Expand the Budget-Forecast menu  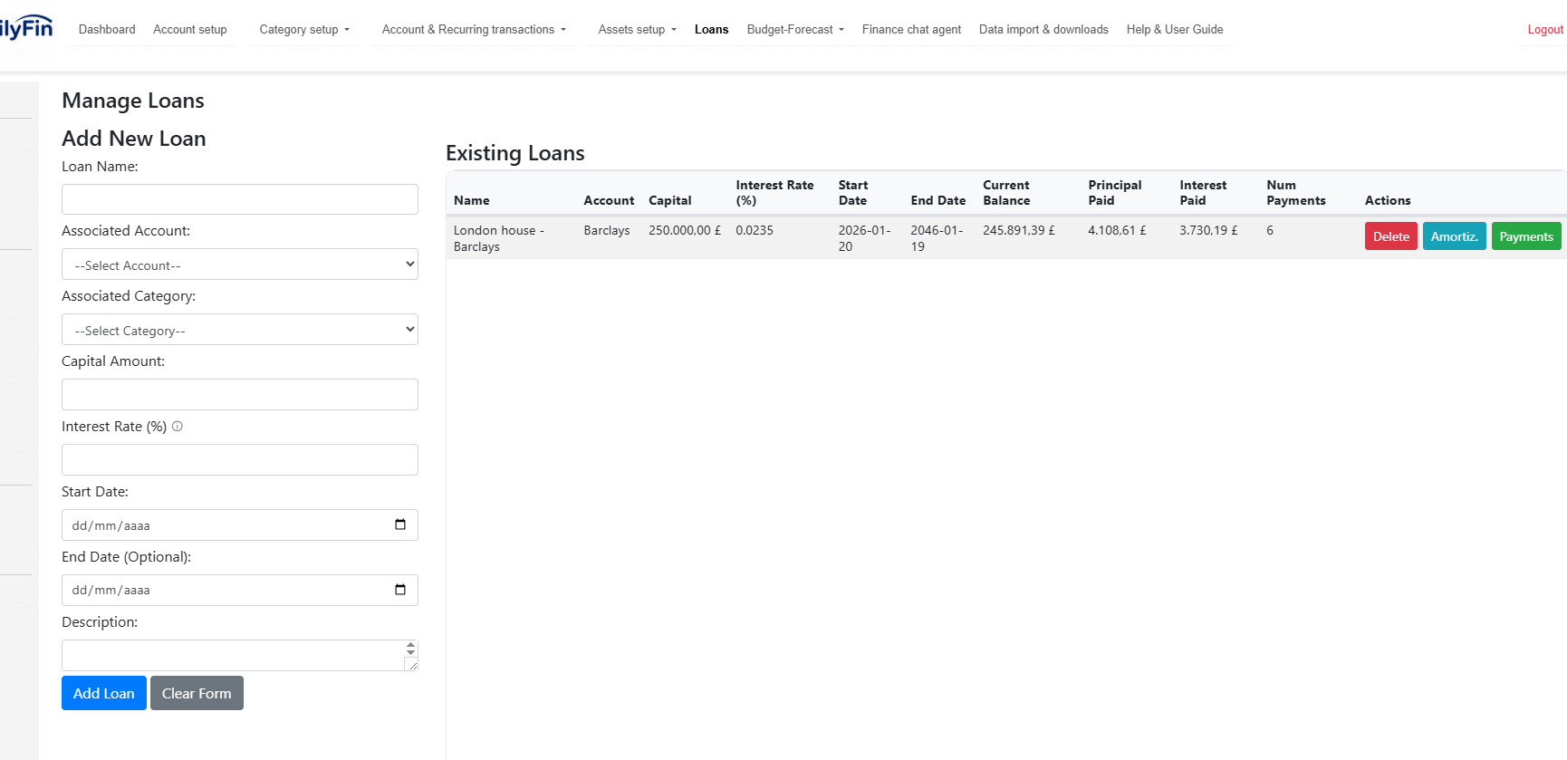point(795,30)
